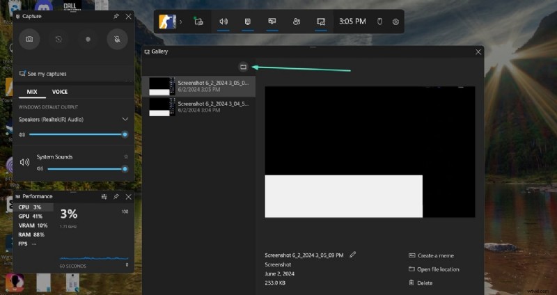Switch to the VOICE tab
The height and width of the screenshot is (295, 557).
[60, 92]
